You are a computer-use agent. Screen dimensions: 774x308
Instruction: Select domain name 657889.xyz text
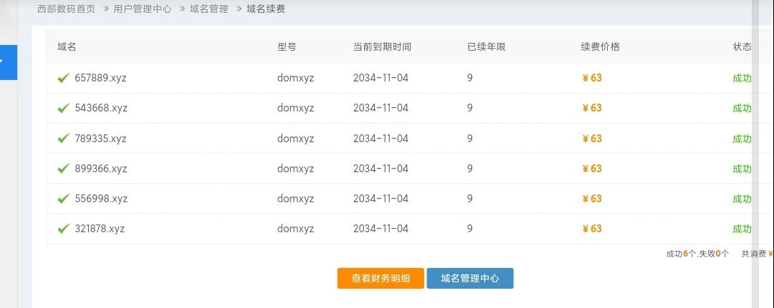[100, 78]
